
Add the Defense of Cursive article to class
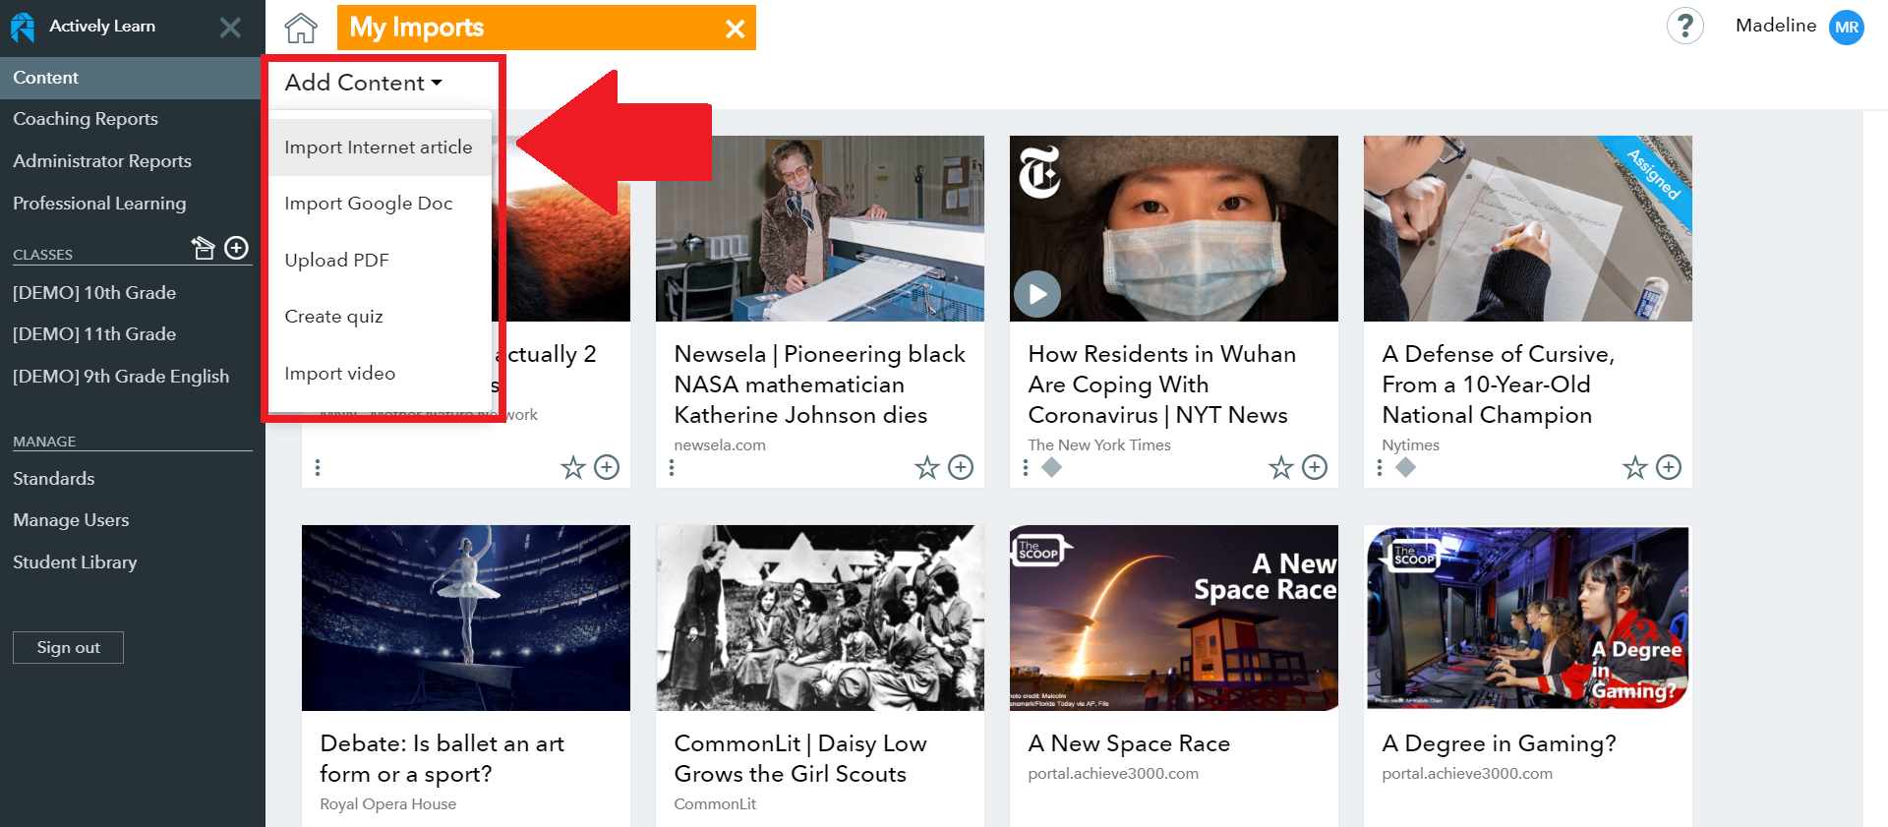pos(1669,467)
